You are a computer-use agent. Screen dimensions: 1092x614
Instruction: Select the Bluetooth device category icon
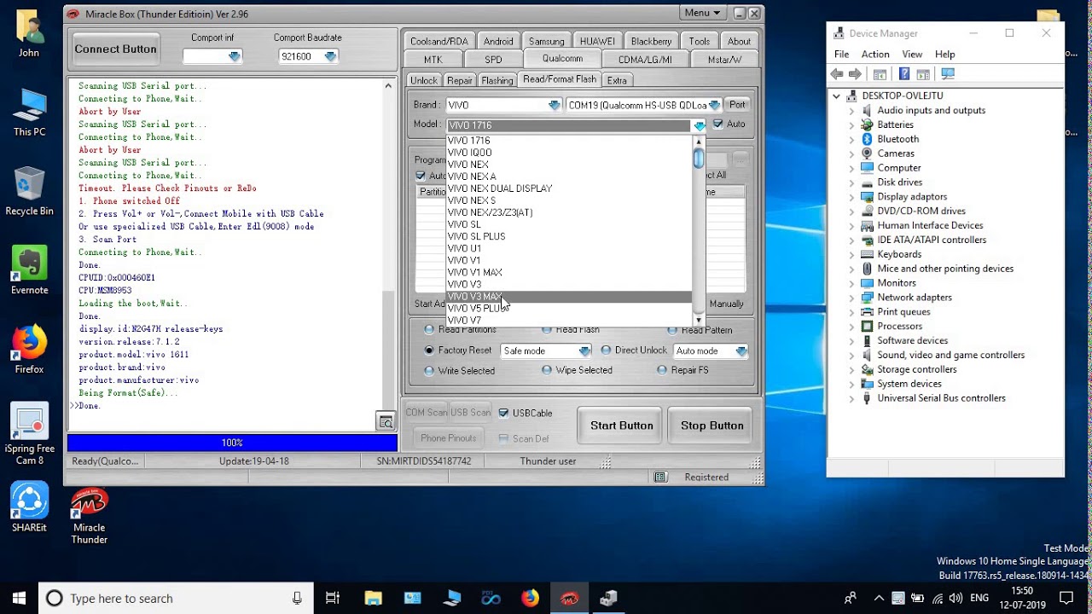pyautogui.click(x=868, y=139)
